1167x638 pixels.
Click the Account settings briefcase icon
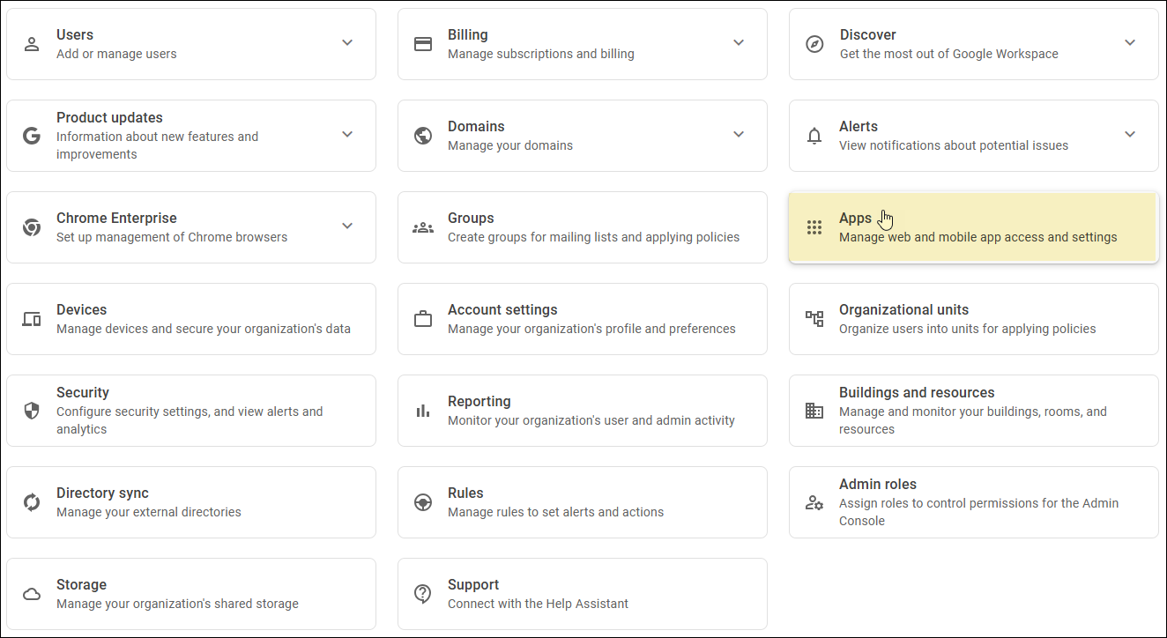click(423, 319)
